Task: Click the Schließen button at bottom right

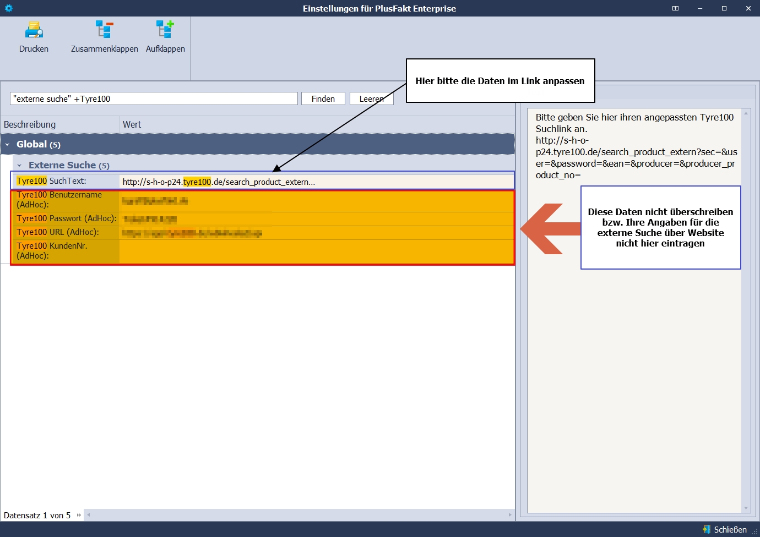Action: [725, 529]
